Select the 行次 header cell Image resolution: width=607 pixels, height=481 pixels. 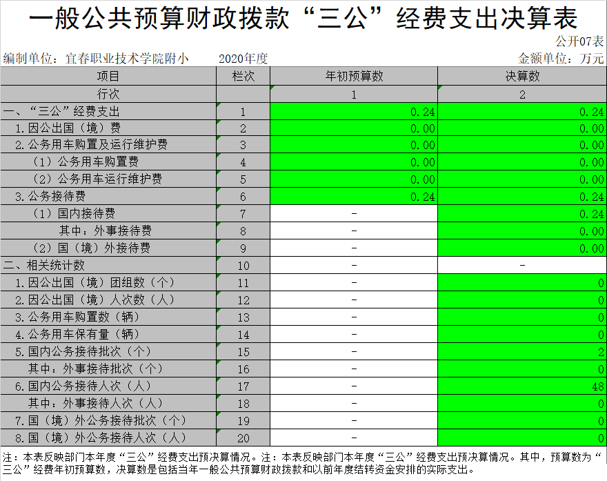[x=108, y=94]
